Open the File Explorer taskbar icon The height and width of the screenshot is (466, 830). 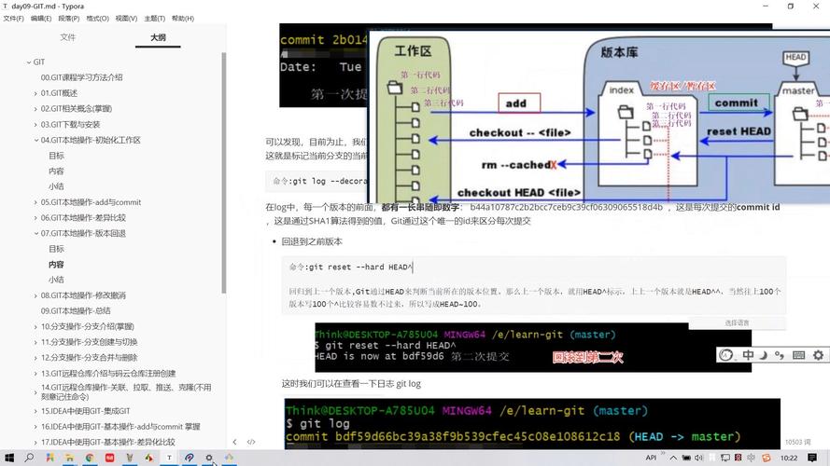[69, 458]
